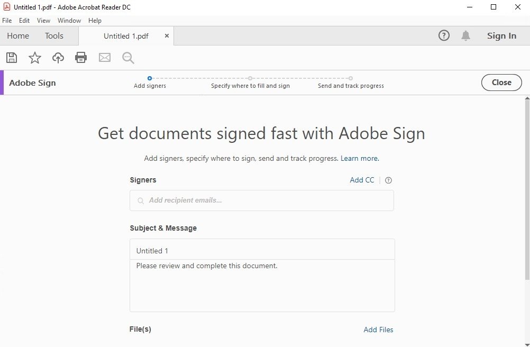Open the Help menu
Image resolution: width=530 pixels, height=347 pixels.
coord(95,21)
